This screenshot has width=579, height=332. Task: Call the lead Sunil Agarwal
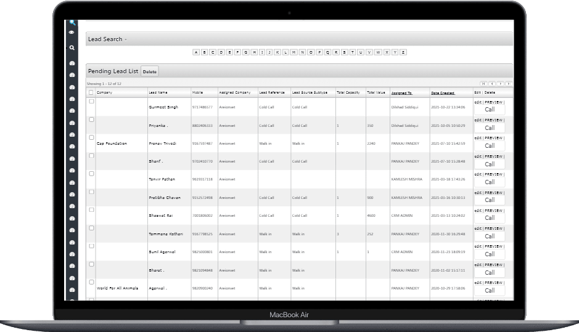(x=490, y=254)
